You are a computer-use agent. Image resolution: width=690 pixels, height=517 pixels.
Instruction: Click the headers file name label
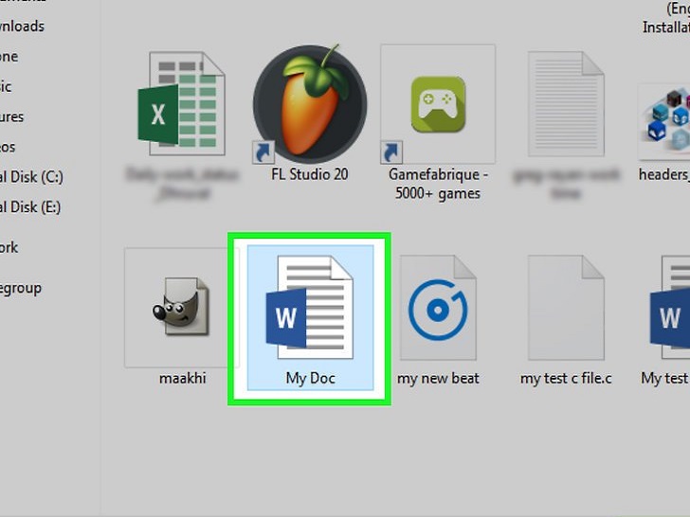[664, 175]
